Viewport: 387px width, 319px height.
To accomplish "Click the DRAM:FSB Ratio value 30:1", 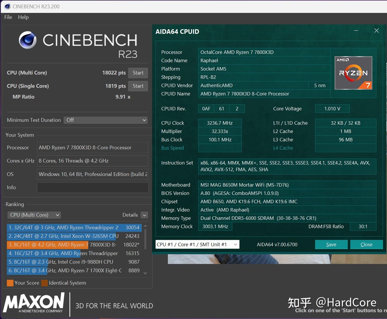I will pos(363,226).
